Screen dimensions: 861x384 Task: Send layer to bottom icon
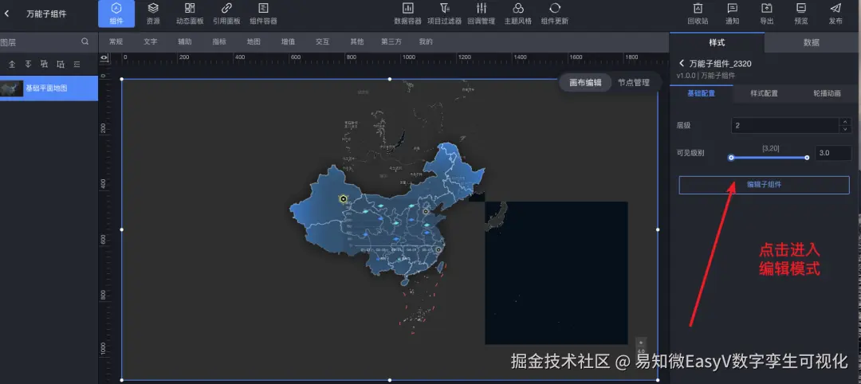tap(28, 65)
